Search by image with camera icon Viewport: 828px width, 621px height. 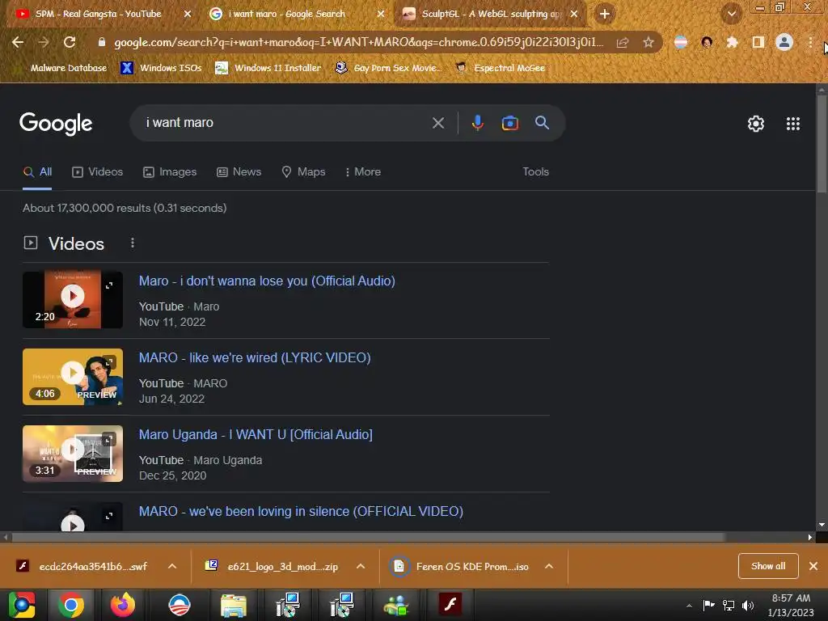click(510, 123)
